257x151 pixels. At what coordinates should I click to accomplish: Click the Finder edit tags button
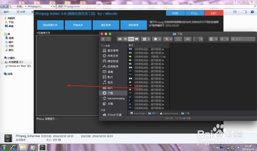coord(188,39)
